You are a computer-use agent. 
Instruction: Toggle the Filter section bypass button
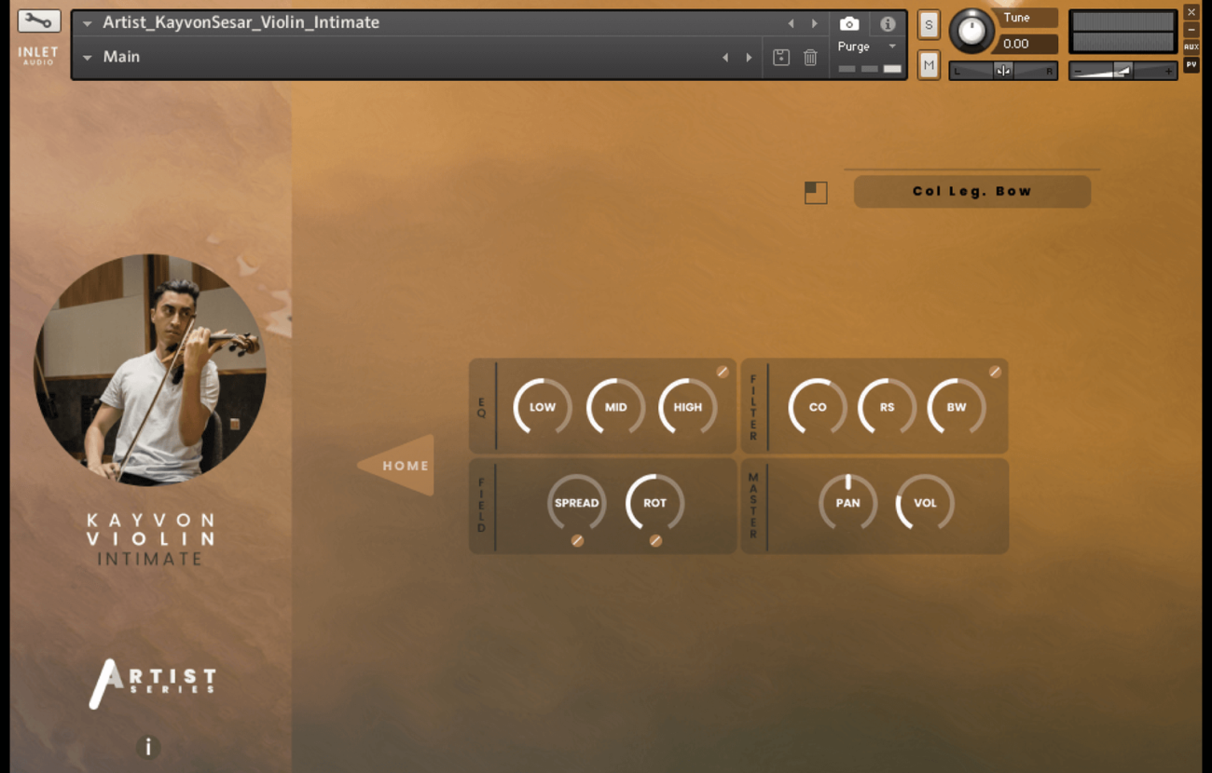pyautogui.click(x=995, y=372)
